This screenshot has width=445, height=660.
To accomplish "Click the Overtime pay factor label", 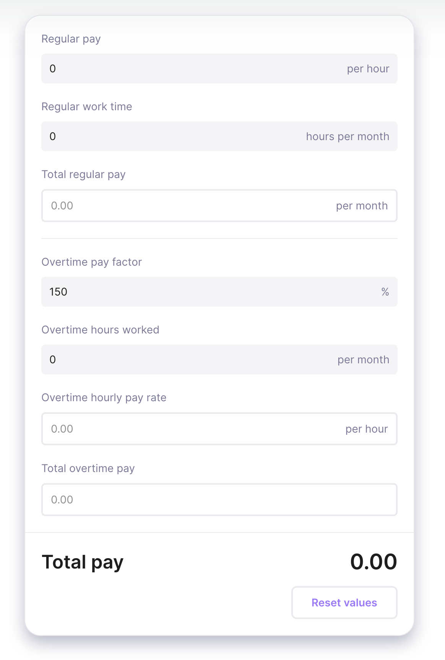I will coord(92,262).
